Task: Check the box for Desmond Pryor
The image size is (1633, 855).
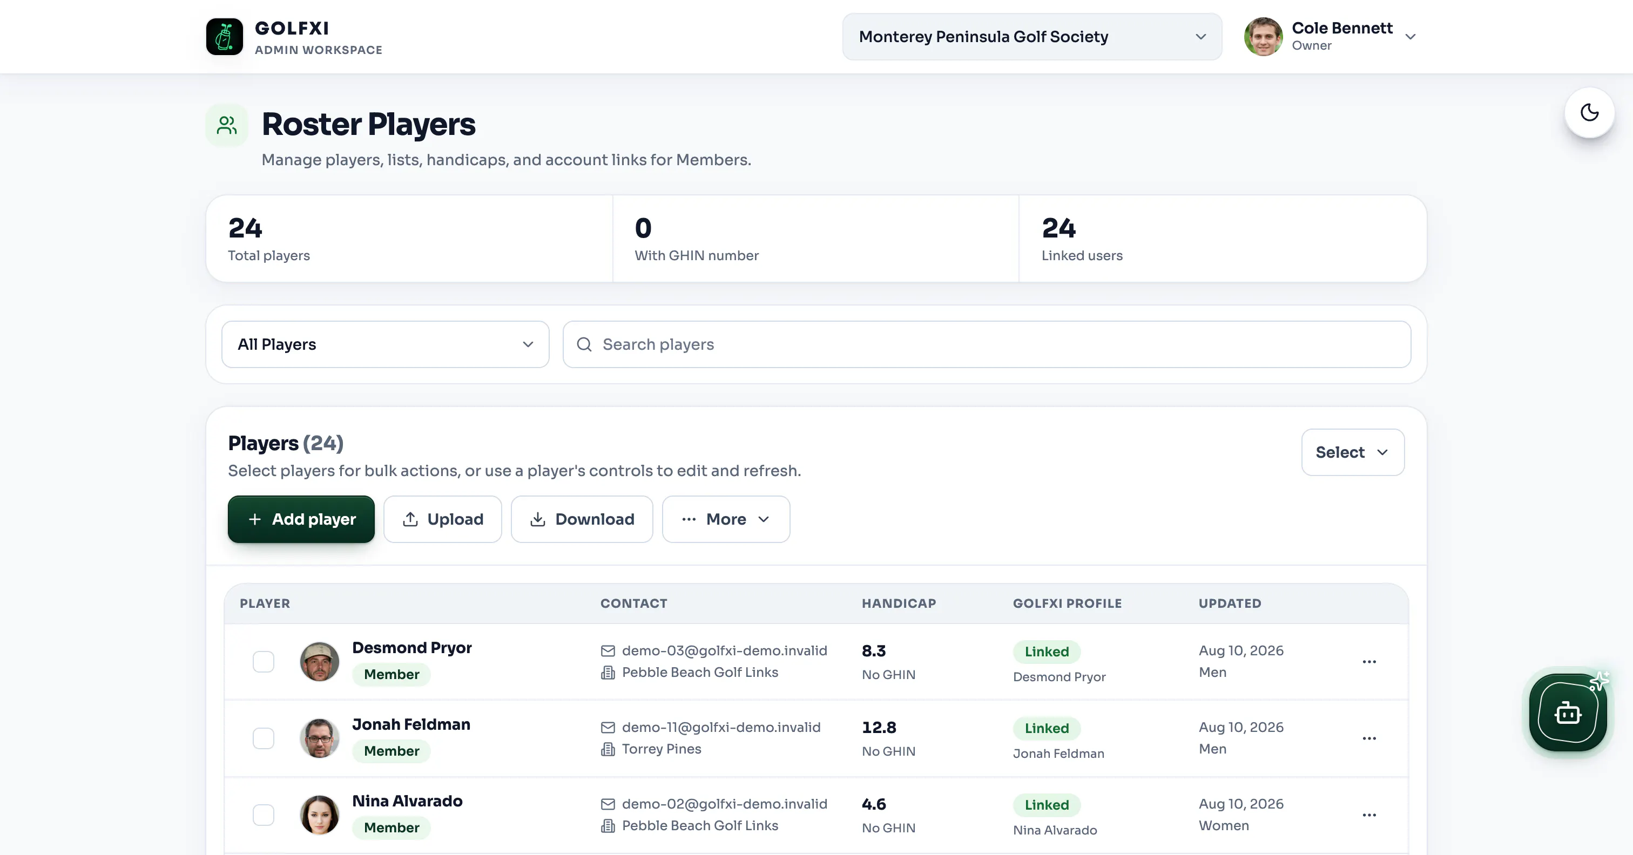Action: point(263,662)
